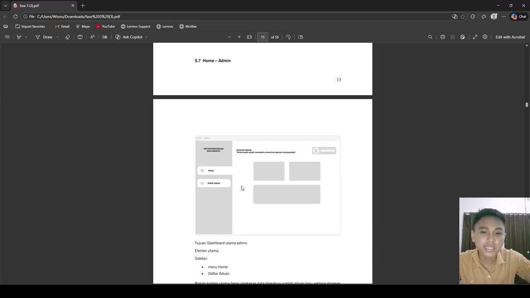Screen dimensions: 530x298
Task: Click the address bar URL
Action: 79,17
